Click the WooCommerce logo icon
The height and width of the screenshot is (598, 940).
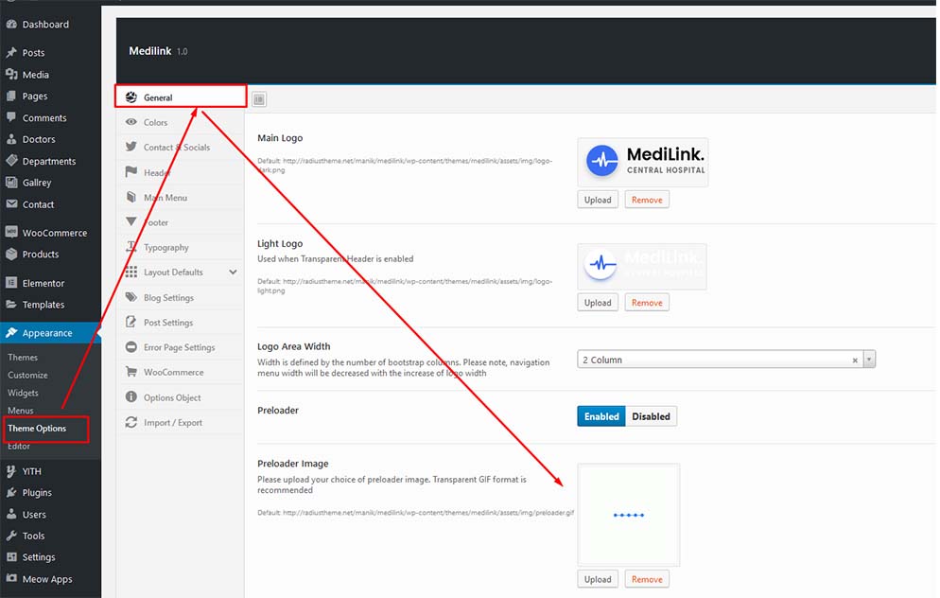point(11,232)
